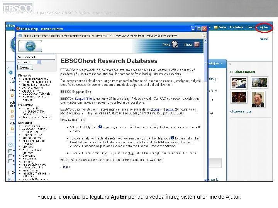Click the 'EBSCO Support Site' subheading

76,92
